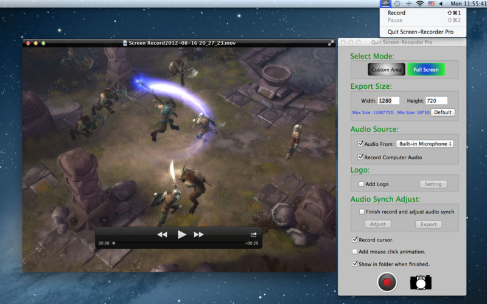Click the QuickTime window title text
The image size is (487, 304).
(182, 43)
